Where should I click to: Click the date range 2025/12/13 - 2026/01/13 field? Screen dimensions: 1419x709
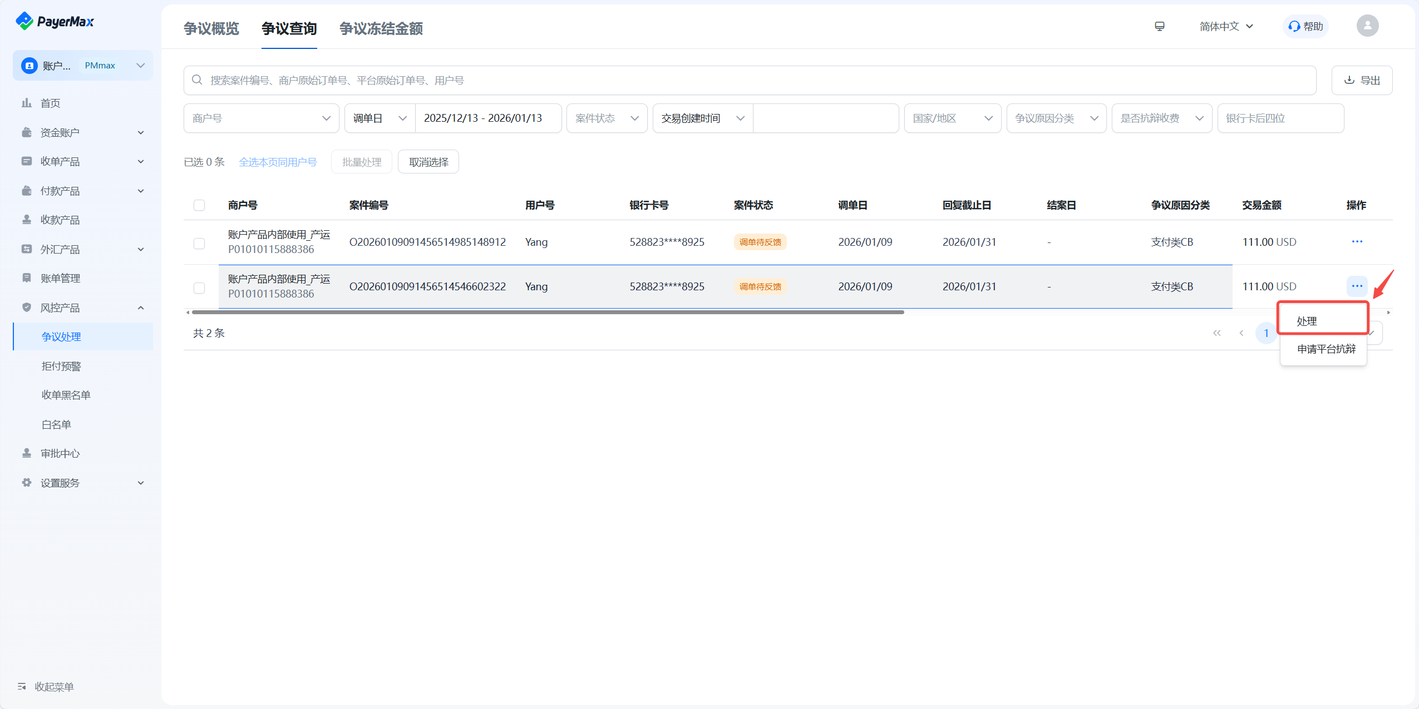pyautogui.click(x=489, y=118)
